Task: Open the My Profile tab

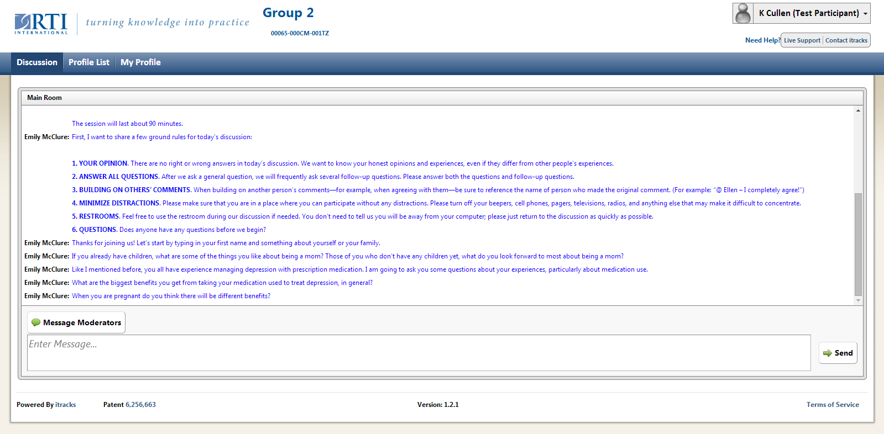Action: point(140,62)
